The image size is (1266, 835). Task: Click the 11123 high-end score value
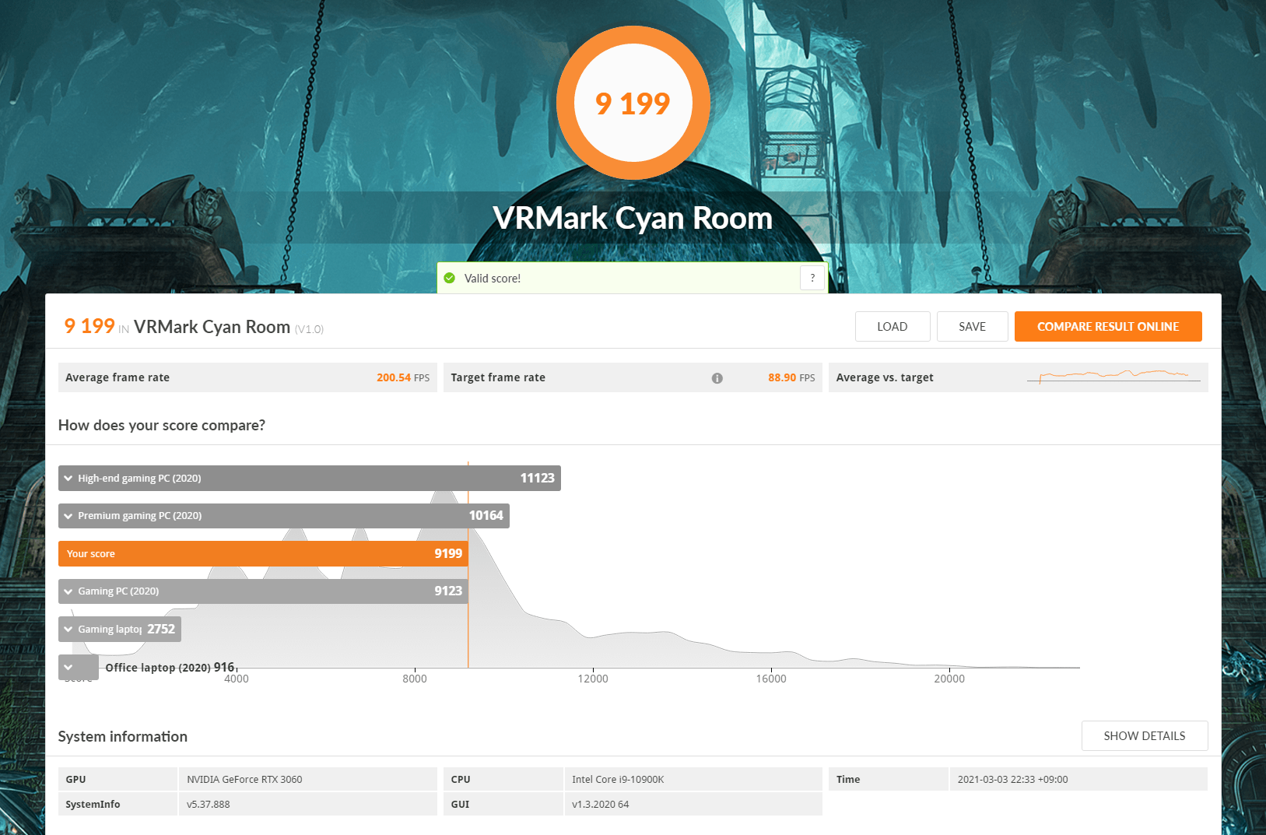(x=538, y=478)
